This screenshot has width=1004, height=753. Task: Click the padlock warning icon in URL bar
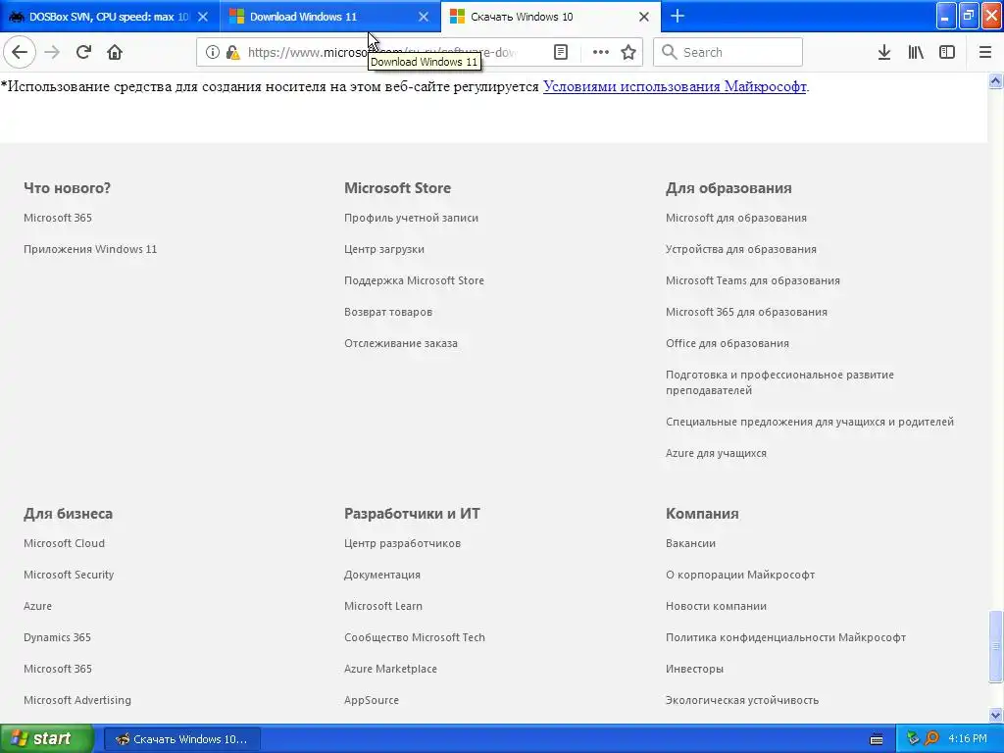point(232,53)
